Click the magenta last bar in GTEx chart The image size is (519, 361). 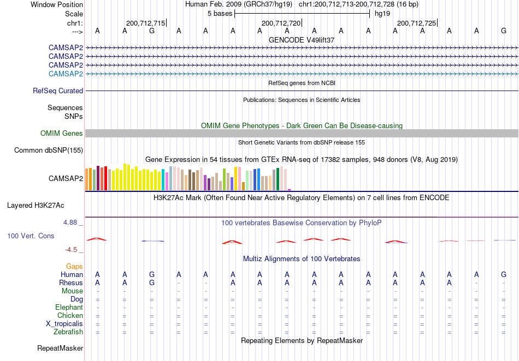290,190
